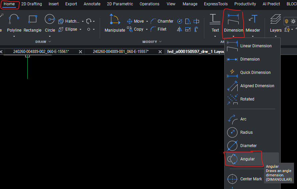
Task: Expand the arrow below Circle
Action: point(50,36)
